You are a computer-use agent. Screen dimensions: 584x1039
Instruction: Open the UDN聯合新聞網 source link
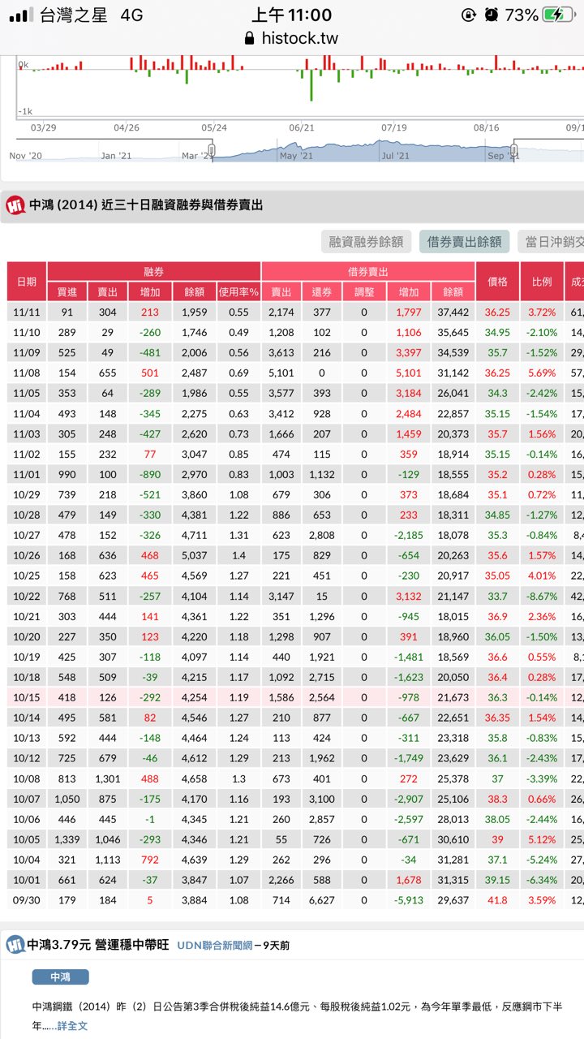click(x=213, y=945)
